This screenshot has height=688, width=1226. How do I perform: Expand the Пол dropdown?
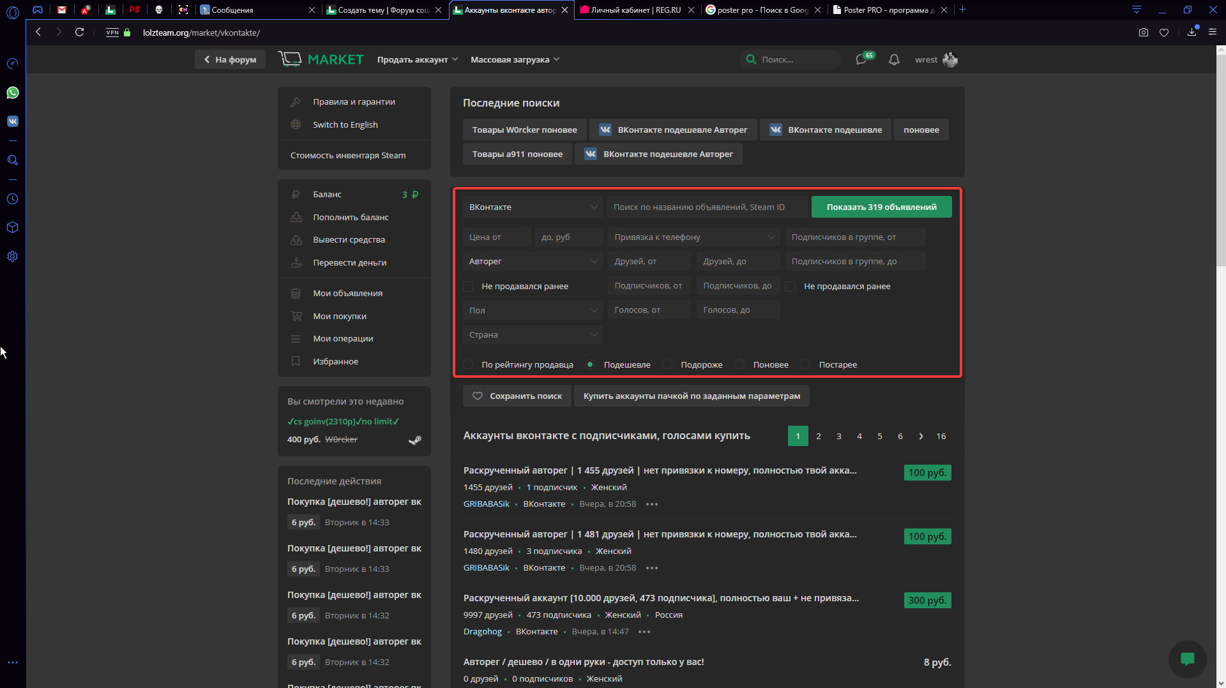click(x=533, y=310)
